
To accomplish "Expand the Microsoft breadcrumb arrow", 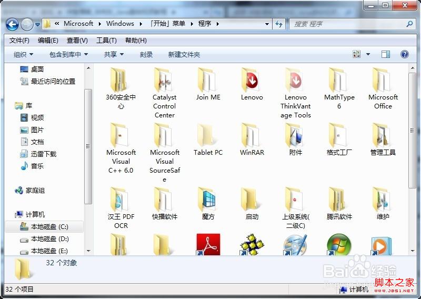I will pos(100,24).
